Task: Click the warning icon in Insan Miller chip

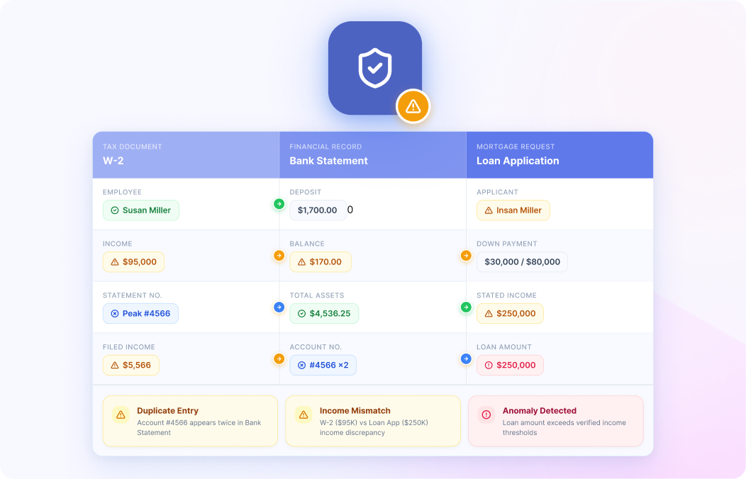Action: tap(489, 210)
